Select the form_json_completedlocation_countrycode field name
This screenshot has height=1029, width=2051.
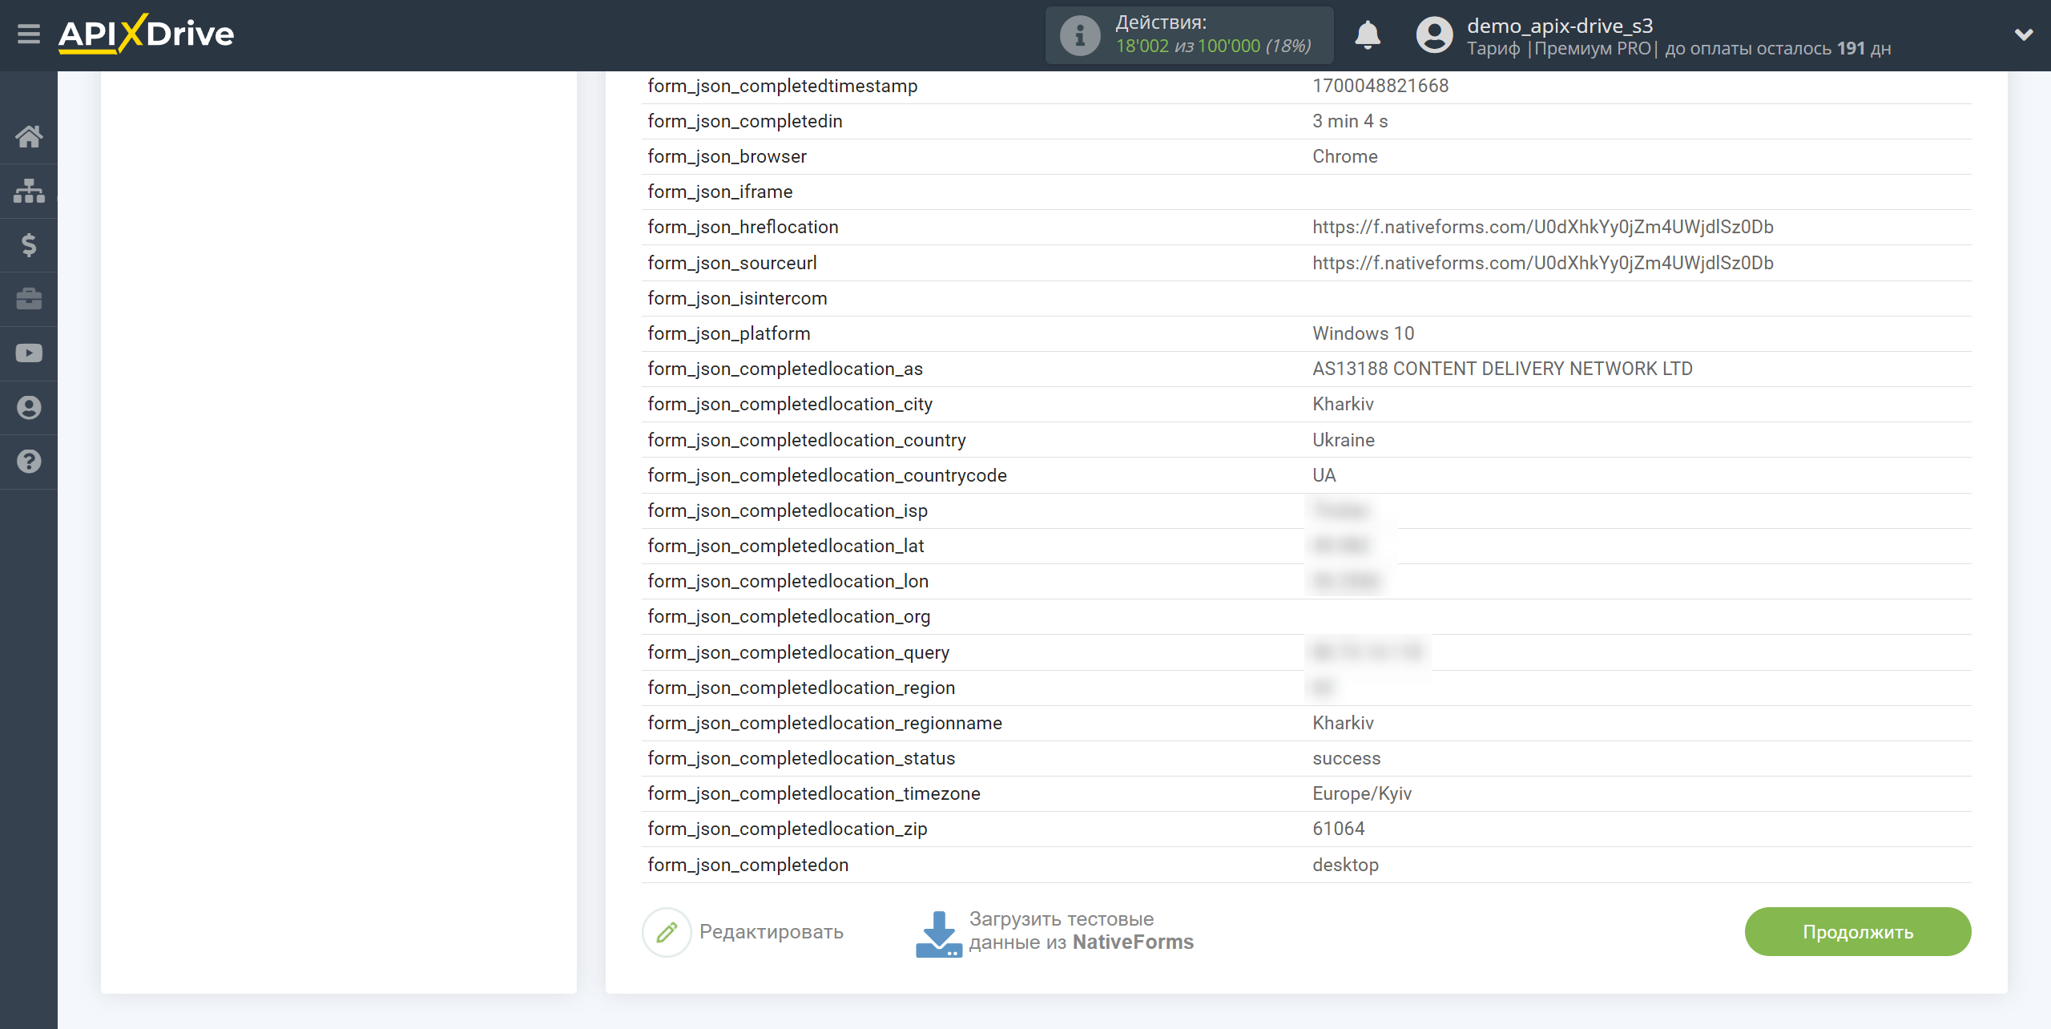[x=828, y=475]
